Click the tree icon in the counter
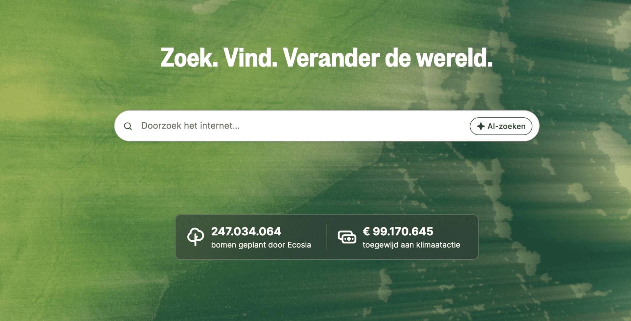631x321 pixels. click(196, 237)
